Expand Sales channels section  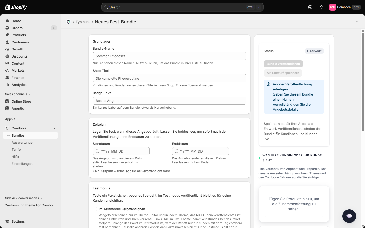(x=18, y=94)
